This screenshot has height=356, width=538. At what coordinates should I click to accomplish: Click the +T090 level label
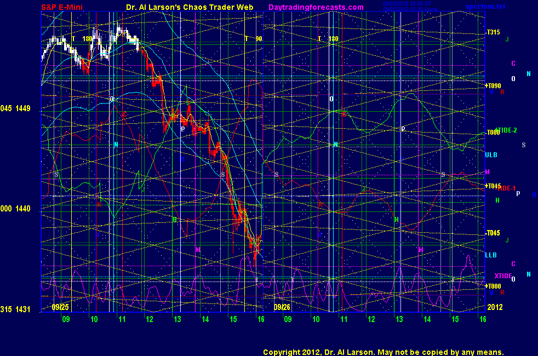click(x=493, y=86)
